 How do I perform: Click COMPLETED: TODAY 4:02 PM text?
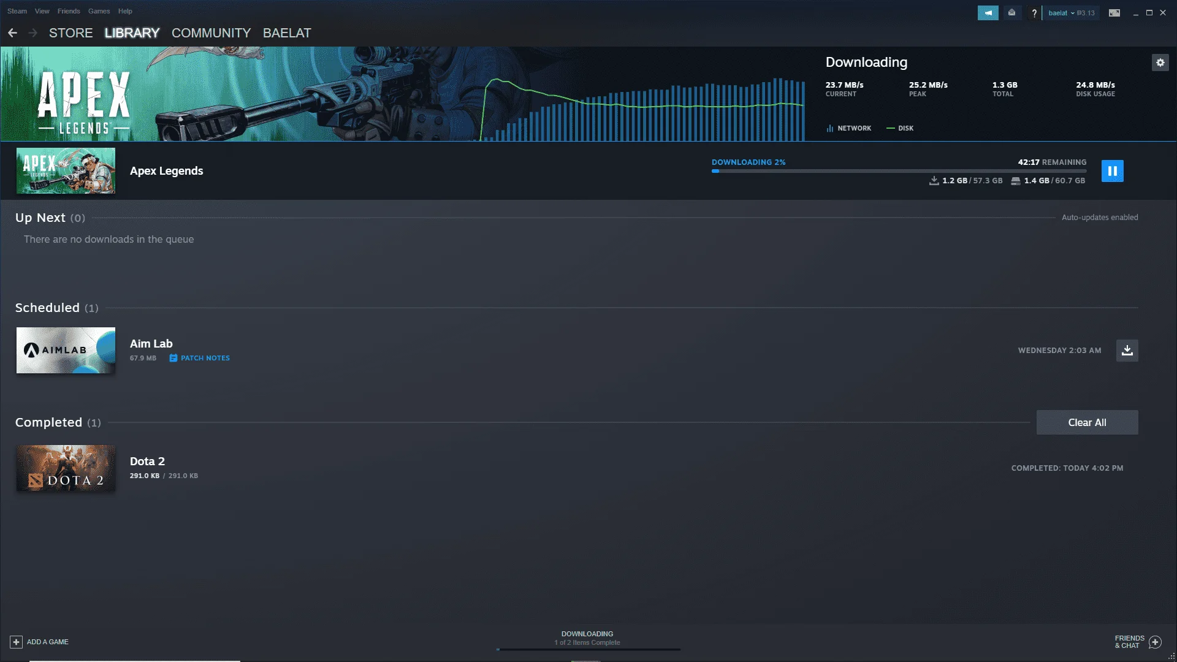point(1067,468)
